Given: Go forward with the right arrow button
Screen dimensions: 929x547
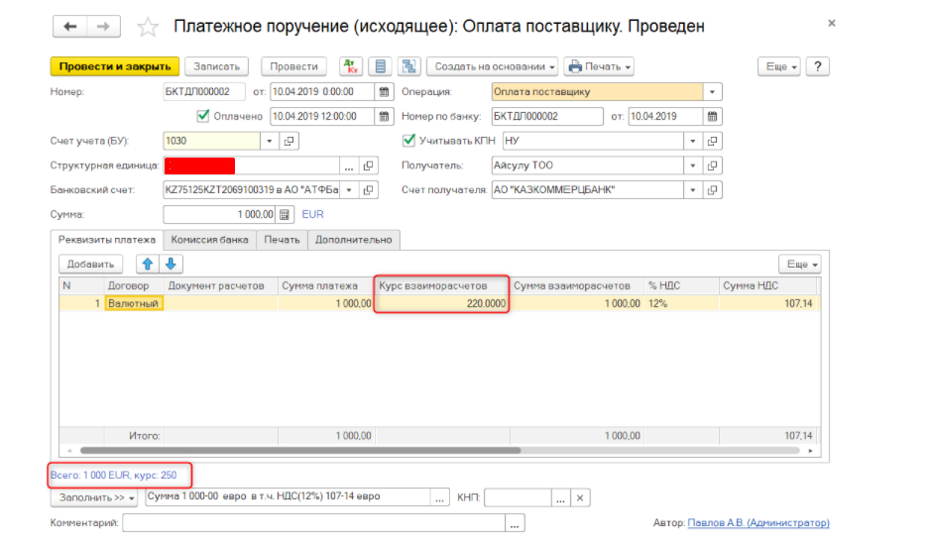Looking at the screenshot, I should pyautogui.click(x=104, y=27).
